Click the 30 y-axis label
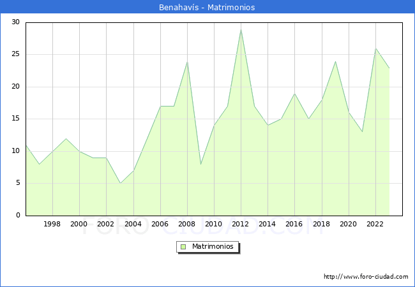 tap(15, 22)
